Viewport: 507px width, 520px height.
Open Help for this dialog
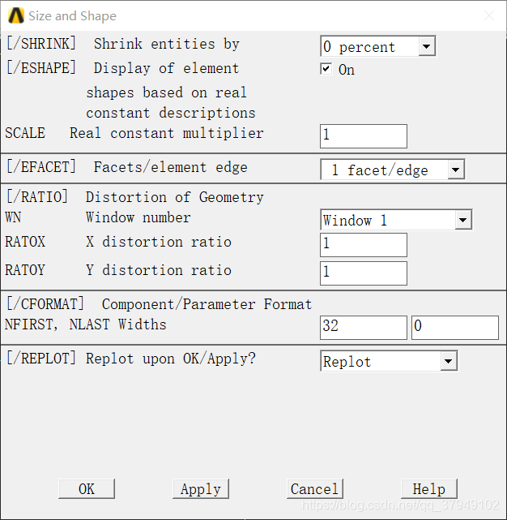pos(428,488)
